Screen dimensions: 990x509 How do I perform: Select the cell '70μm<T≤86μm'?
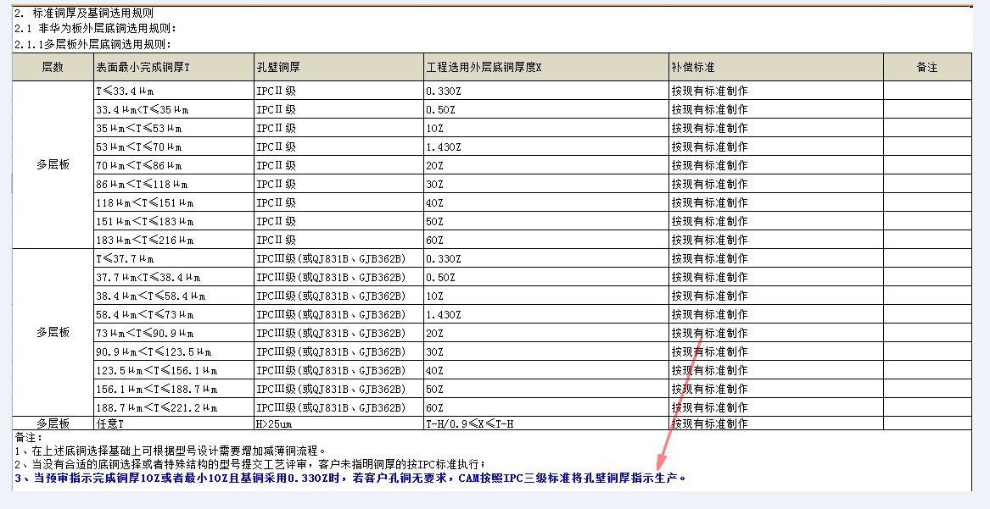pos(174,165)
